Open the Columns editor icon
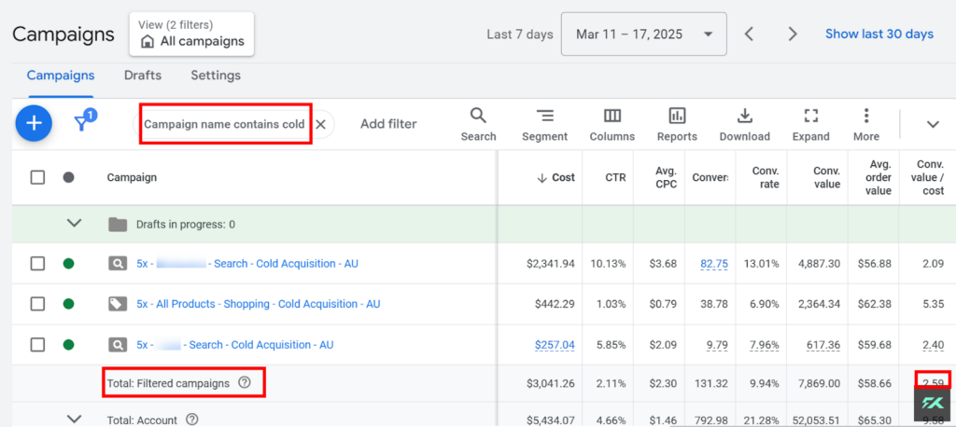This screenshot has height=427, width=956. coord(612,124)
